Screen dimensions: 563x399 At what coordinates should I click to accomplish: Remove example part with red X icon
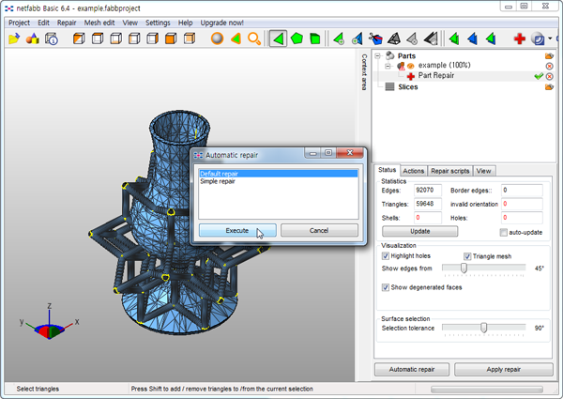pos(549,66)
